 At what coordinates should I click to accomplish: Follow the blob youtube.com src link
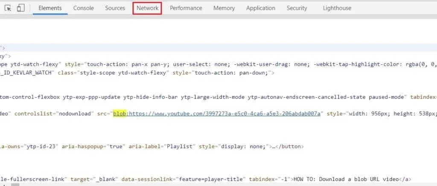point(224,113)
